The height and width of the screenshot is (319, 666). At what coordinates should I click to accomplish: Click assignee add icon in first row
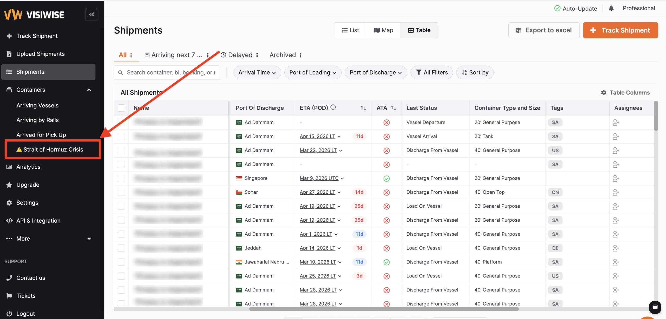coord(616,122)
